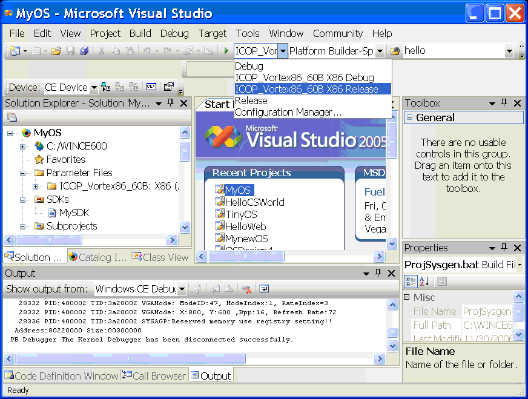Open the CE Device dropdown
The image size is (528, 399).
(94, 88)
